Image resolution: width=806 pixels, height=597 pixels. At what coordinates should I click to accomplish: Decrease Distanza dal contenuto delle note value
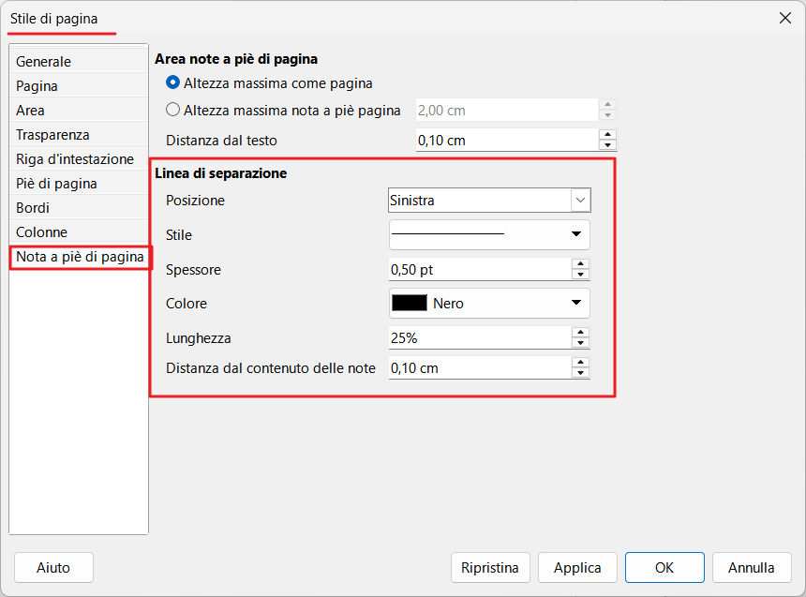[580, 373]
